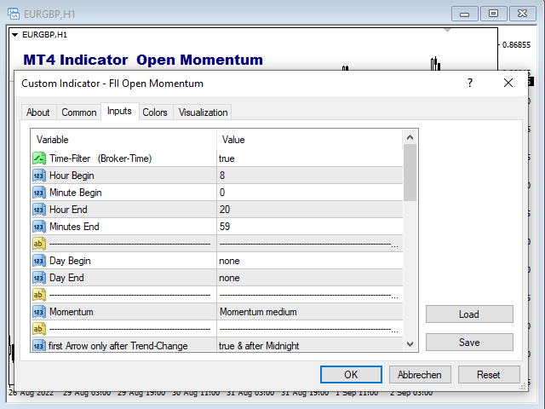This screenshot has width=545, height=409.
Task: Click the Save button
Action: point(469,343)
